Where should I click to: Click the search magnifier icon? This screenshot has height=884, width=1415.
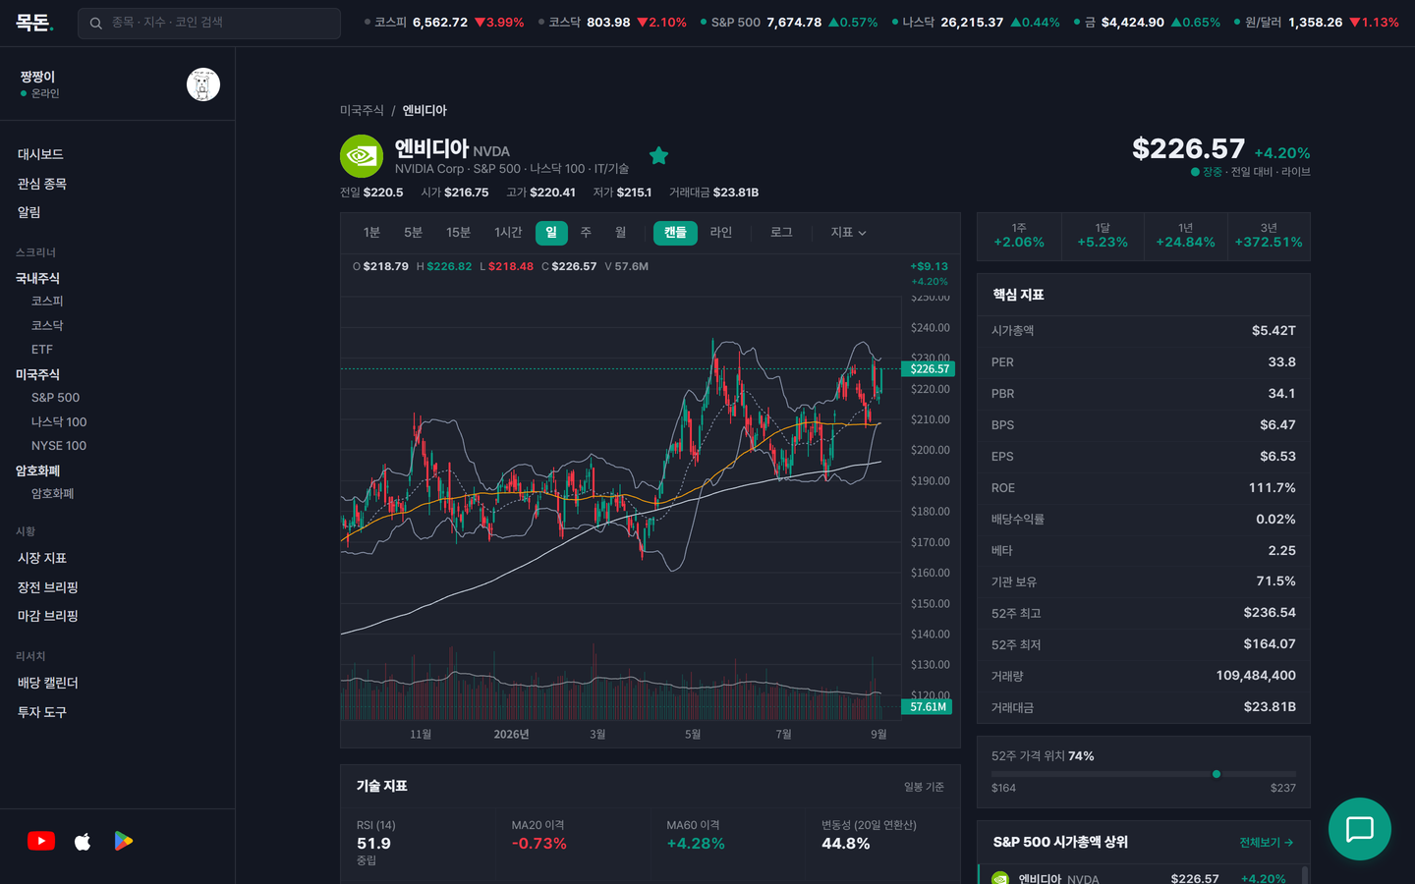pyautogui.click(x=96, y=23)
